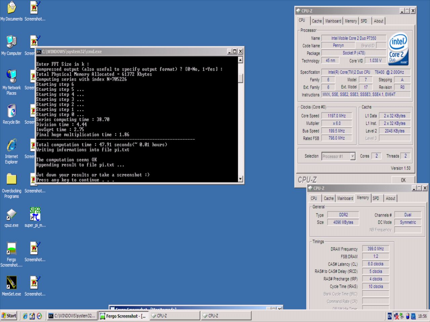Open About tab in CPU-Z processor window
This screenshot has height=322, width=430.
378,21
